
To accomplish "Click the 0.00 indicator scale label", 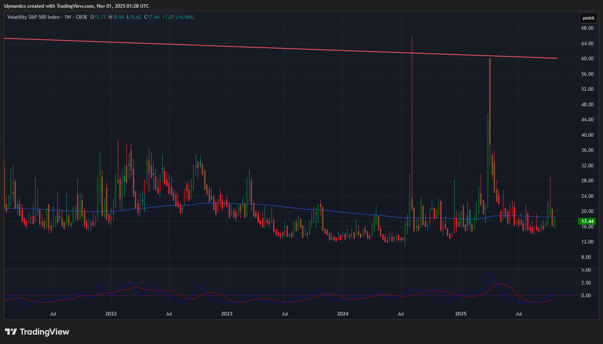I will click(586, 296).
